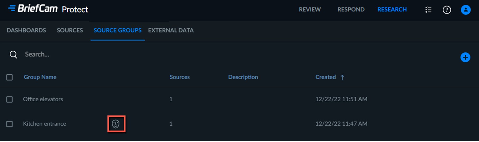This screenshot has height=142, width=479.
Task: Sort by Description column header
Action: (x=243, y=77)
